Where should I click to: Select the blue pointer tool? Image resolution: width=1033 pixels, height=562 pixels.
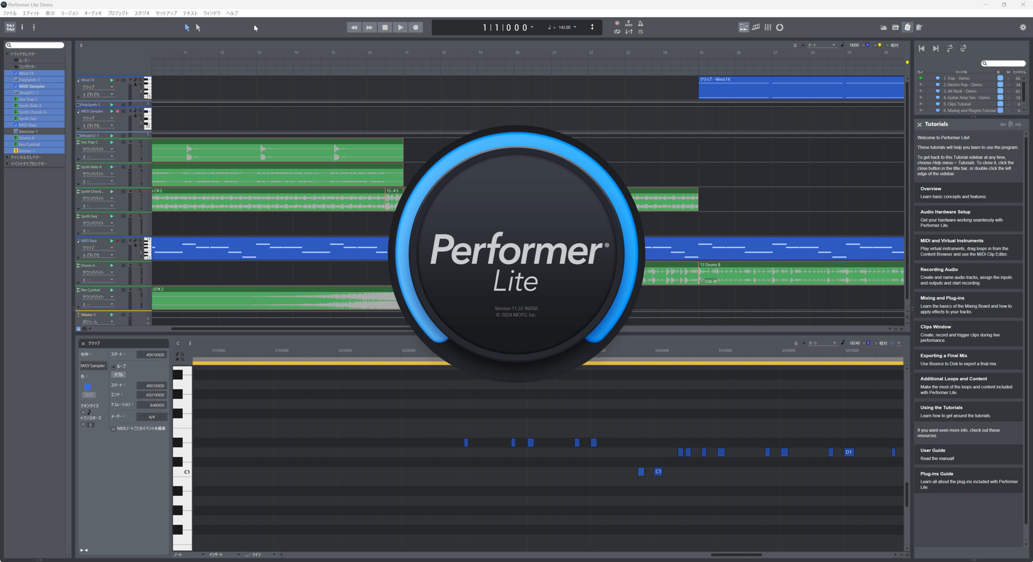coord(187,27)
